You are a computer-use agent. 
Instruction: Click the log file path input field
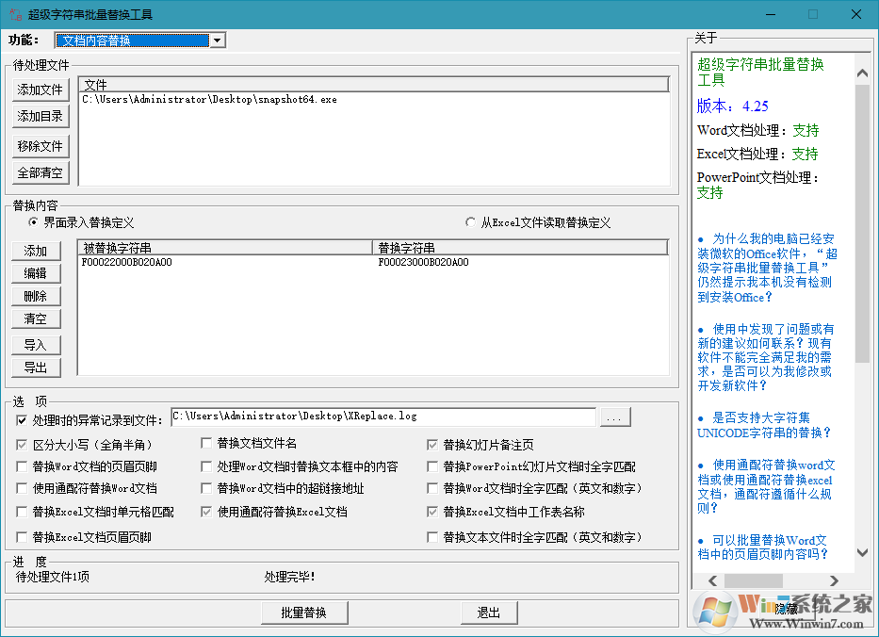[x=377, y=416]
